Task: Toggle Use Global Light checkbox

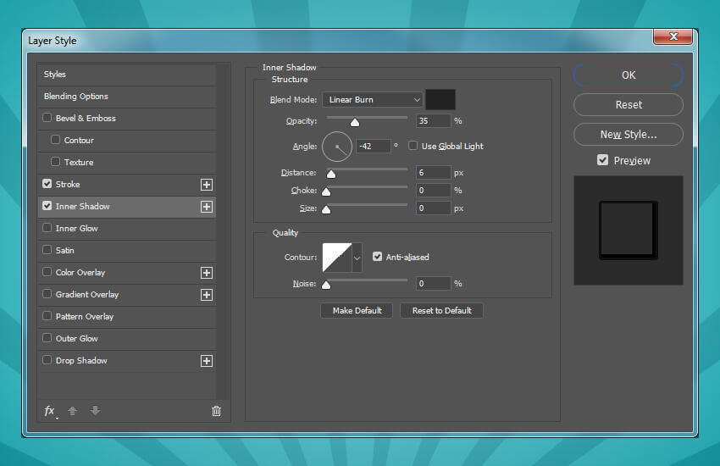Action: [x=413, y=146]
